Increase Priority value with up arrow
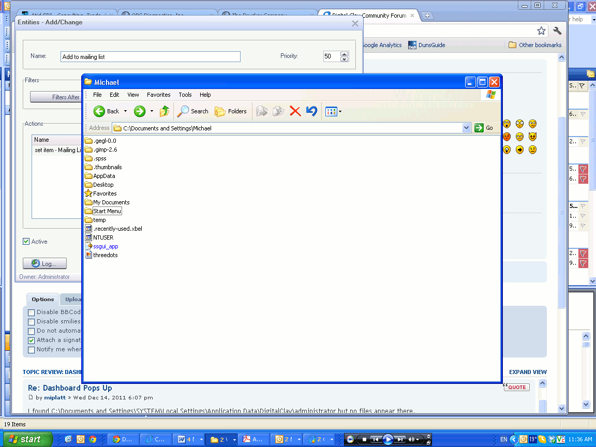This screenshot has height=447, width=596. 345,54
